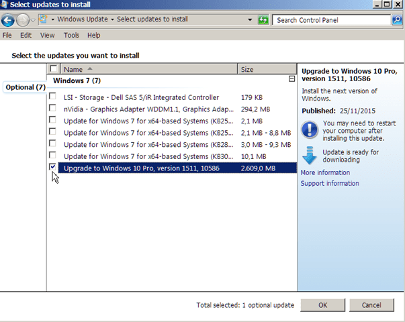Click the search magnifier icon
The height and width of the screenshot is (322, 405).
pyautogui.click(x=397, y=20)
